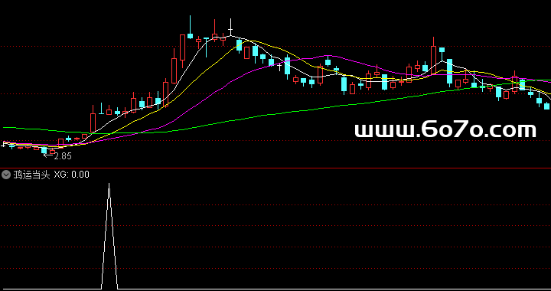Click the arrow pointing to the 2.85 low
The height and width of the screenshot is (291, 551).
48,155
